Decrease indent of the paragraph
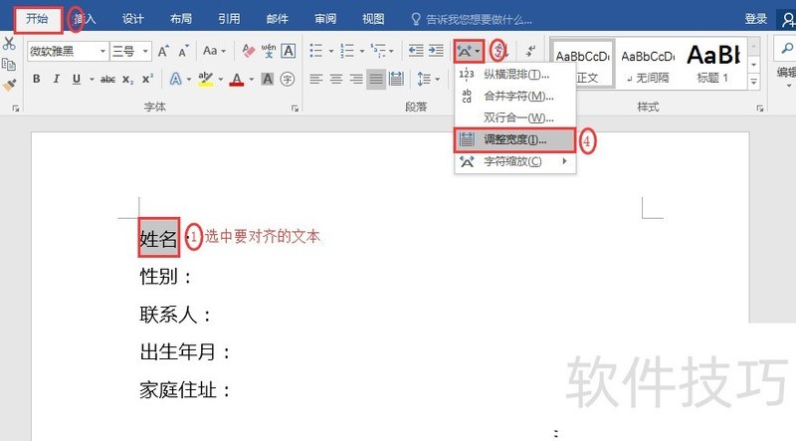This screenshot has height=441, width=796. [x=416, y=51]
